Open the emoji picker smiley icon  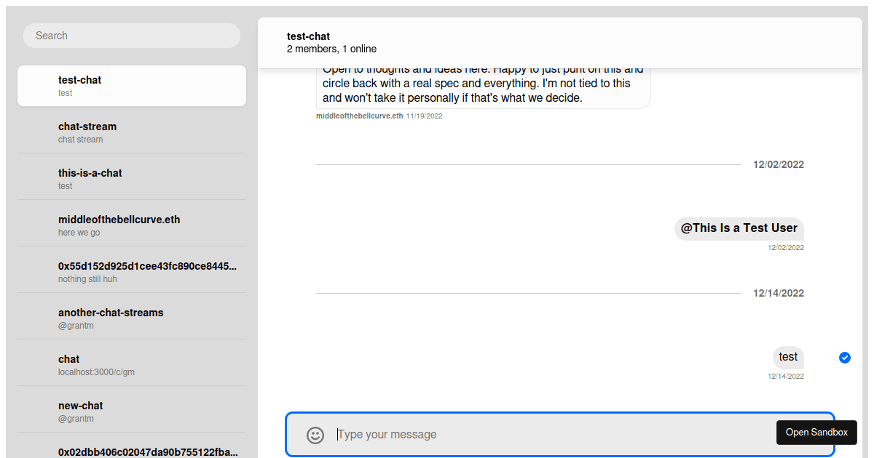(x=315, y=435)
